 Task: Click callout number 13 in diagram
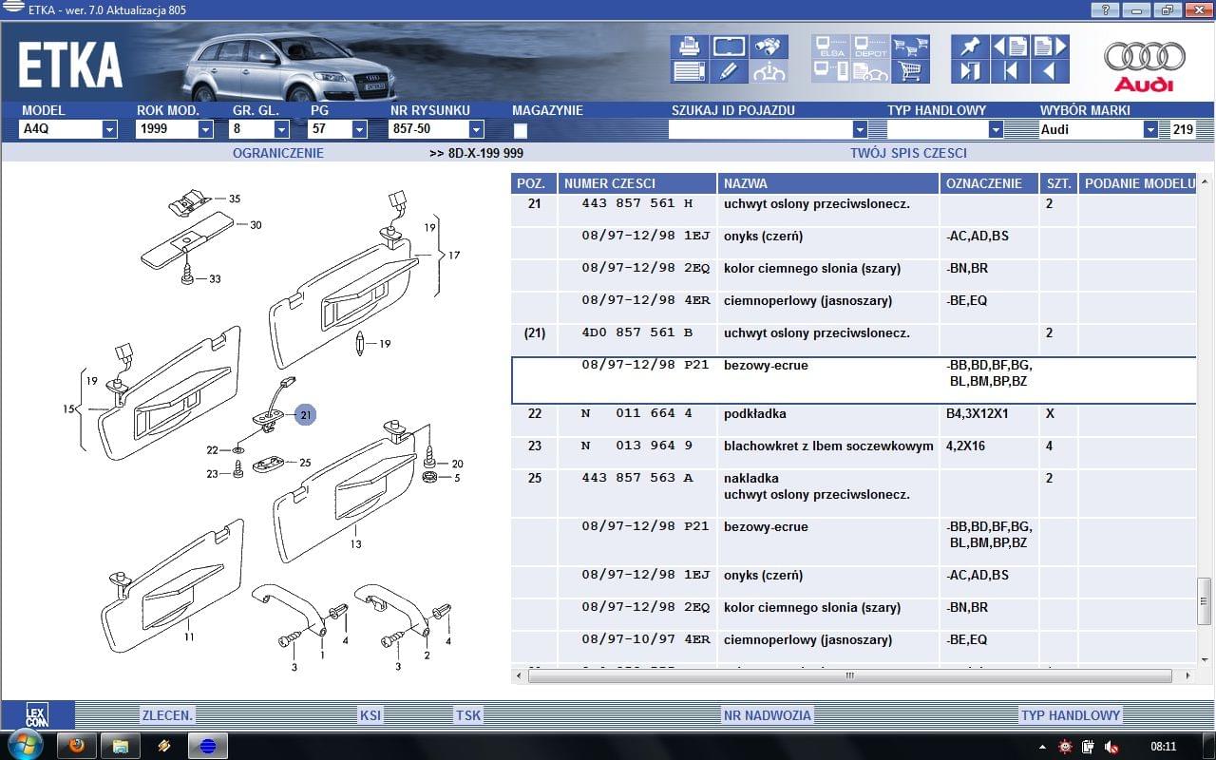pos(355,544)
